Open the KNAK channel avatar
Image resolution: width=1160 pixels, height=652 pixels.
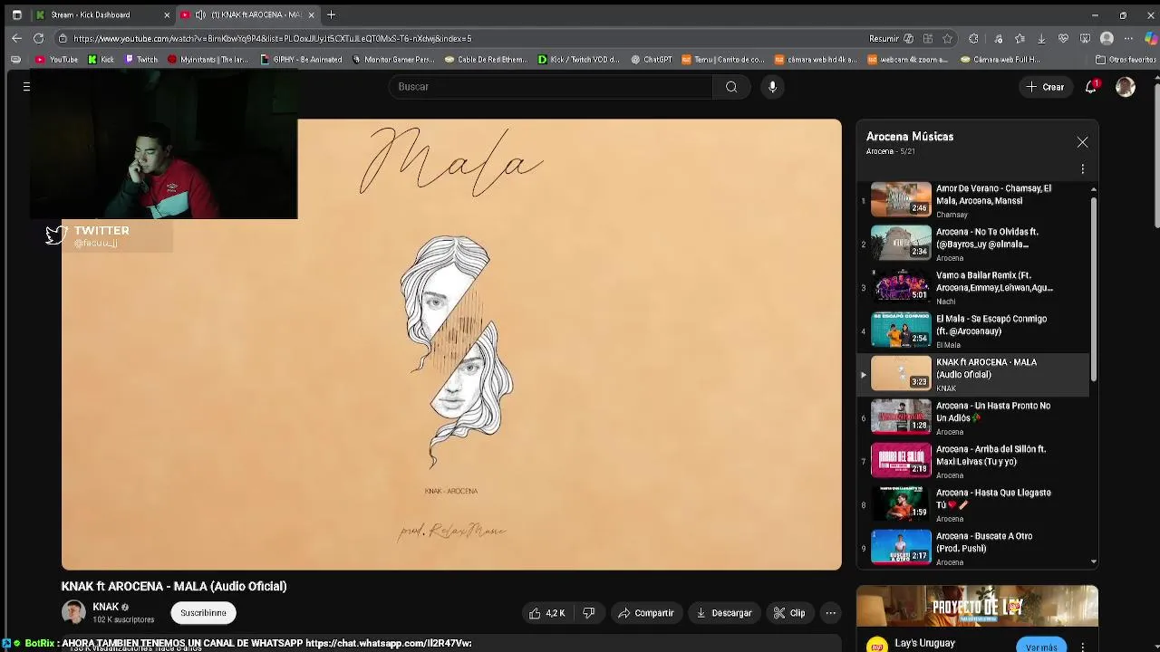(x=73, y=613)
